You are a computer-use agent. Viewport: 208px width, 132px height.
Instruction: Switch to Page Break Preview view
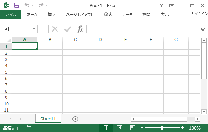coord(133,128)
